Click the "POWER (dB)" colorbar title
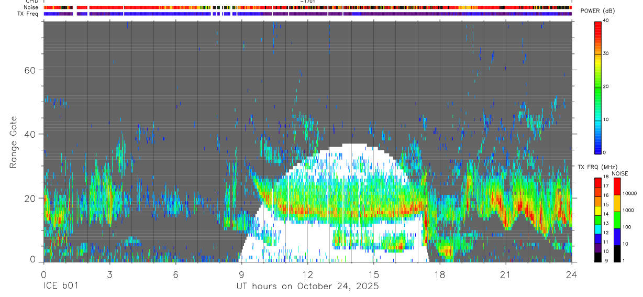 click(597, 12)
